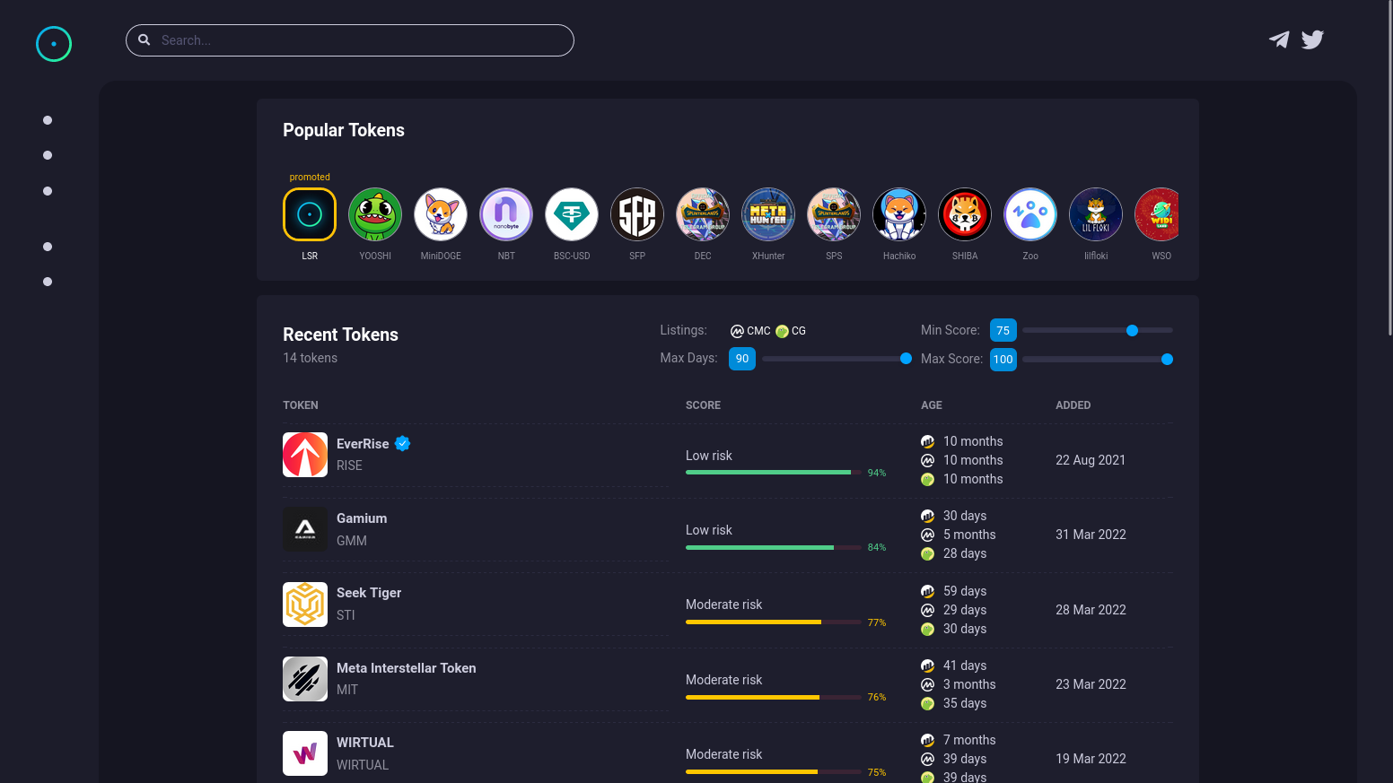The height and width of the screenshot is (783, 1393).
Task: Open the Telegram icon in the header
Action: click(x=1279, y=39)
